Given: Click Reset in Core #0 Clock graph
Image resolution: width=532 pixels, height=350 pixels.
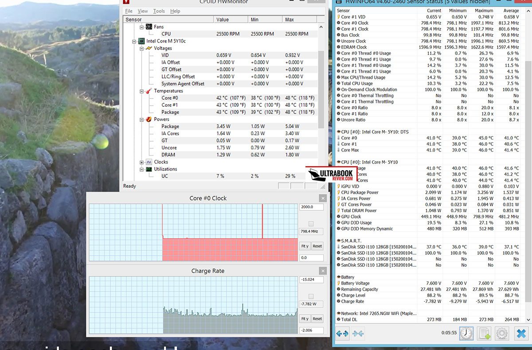Looking at the screenshot, I should (x=317, y=246).
